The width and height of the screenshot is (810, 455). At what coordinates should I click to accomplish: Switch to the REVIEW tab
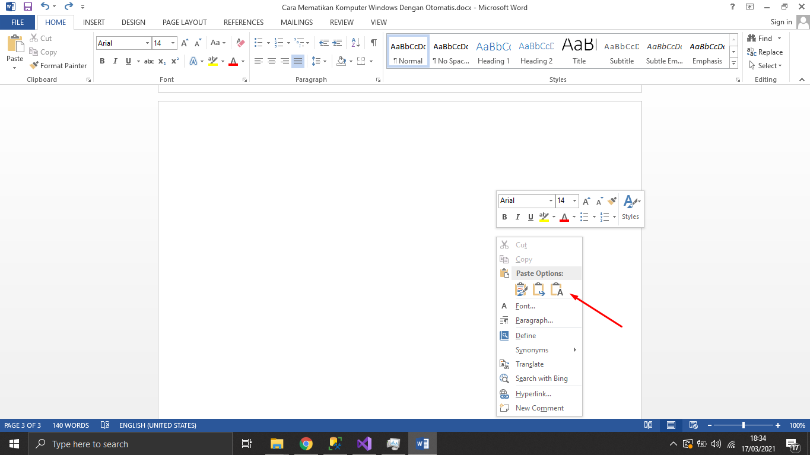(342, 22)
